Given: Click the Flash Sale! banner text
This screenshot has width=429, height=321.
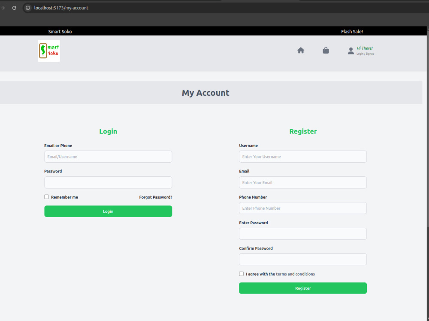Looking at the screenshot, I should (352, 32).
